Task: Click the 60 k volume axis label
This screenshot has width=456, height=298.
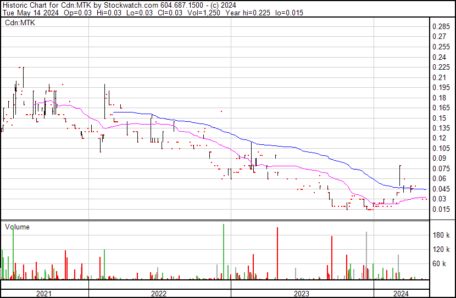Action: coord(439,263)
